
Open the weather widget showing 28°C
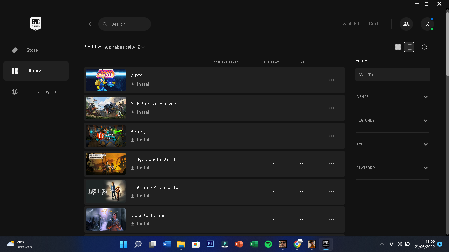[x=20, y=244]
